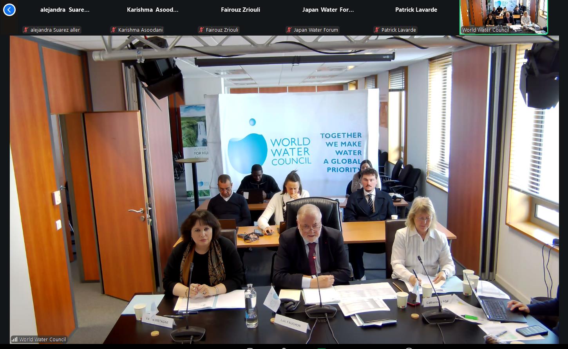Image resolution: width=568 pixels, height=349 pixels.
Task: Click the 'Karishma Asoodani' full name label
Action: tap(140, 30)
